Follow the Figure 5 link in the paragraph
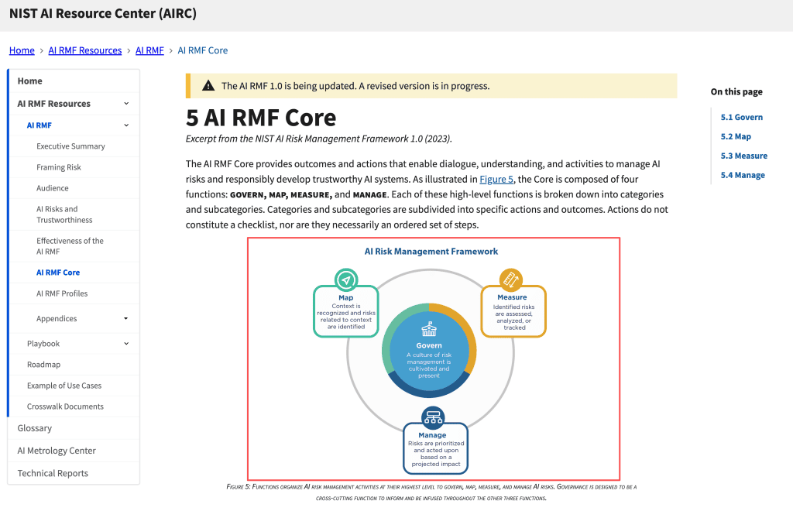The width and height of the screenshot is (793, 511). point(496,179)
